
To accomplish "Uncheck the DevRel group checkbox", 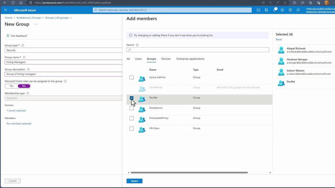I will [132, 98].
